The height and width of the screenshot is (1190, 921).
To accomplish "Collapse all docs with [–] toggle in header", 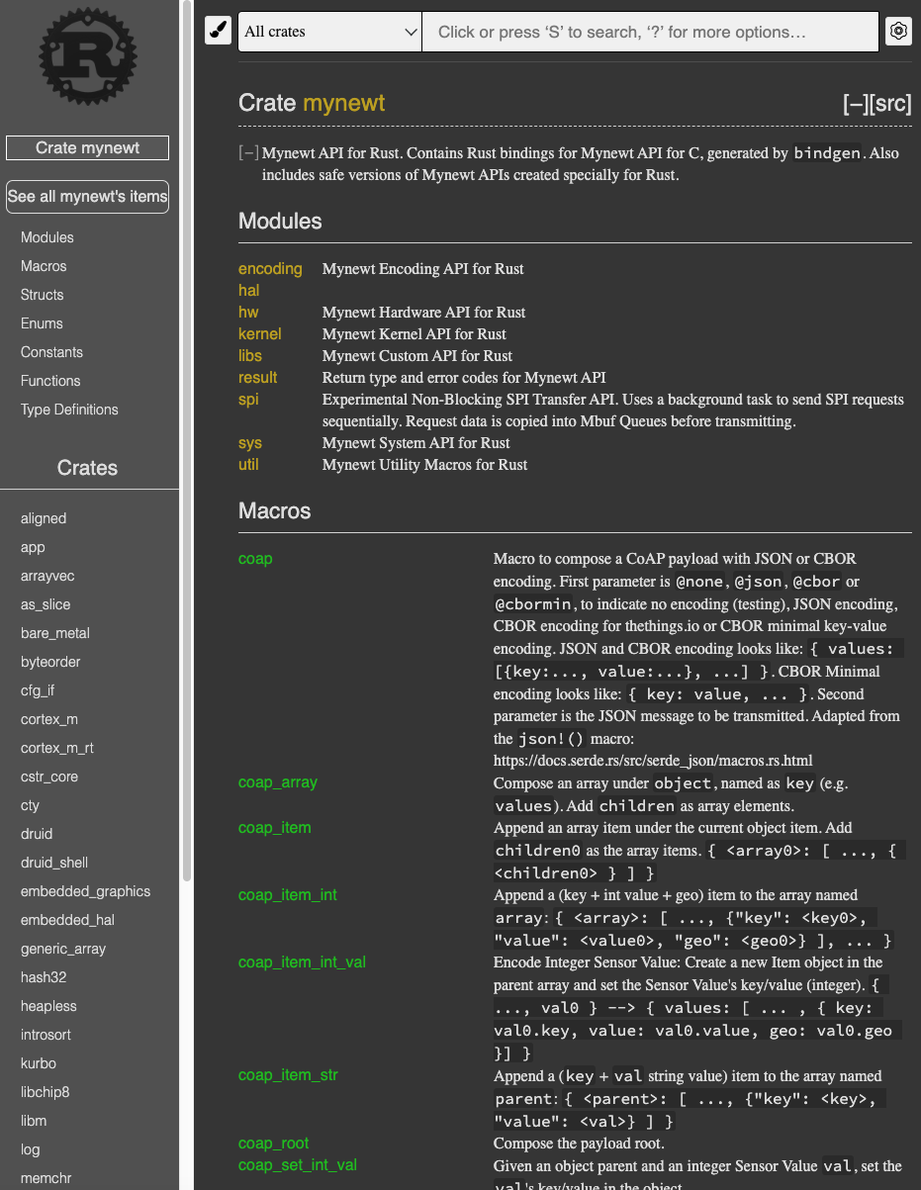I will 856,104.
